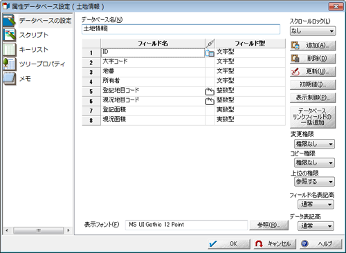Image resolution: width=346 pixels, height=253 pixels.
Task: Click the sidebar scroll right arrow
Action: click(x=68, y=230)
